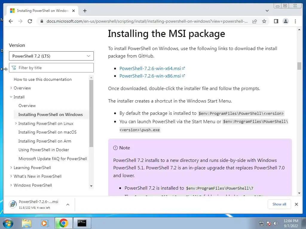Click the address bar URL
Viewport: 306px width, 229px height.
coord(147,21)
